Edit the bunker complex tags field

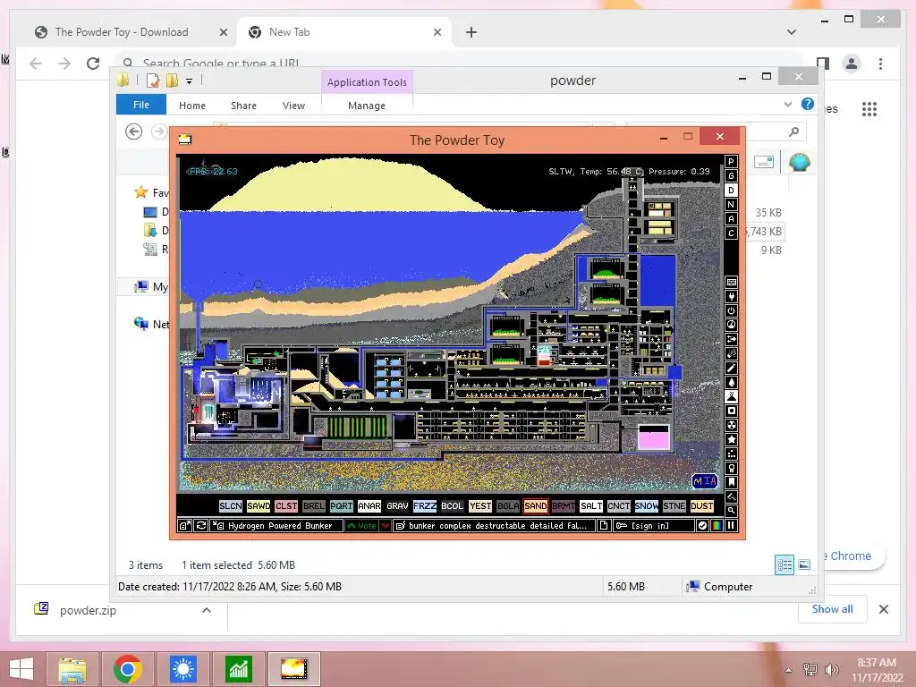(495, 526)
